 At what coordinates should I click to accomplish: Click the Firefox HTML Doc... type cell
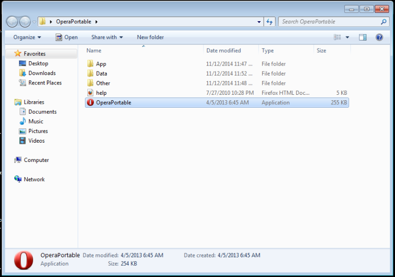coord(285,93)
